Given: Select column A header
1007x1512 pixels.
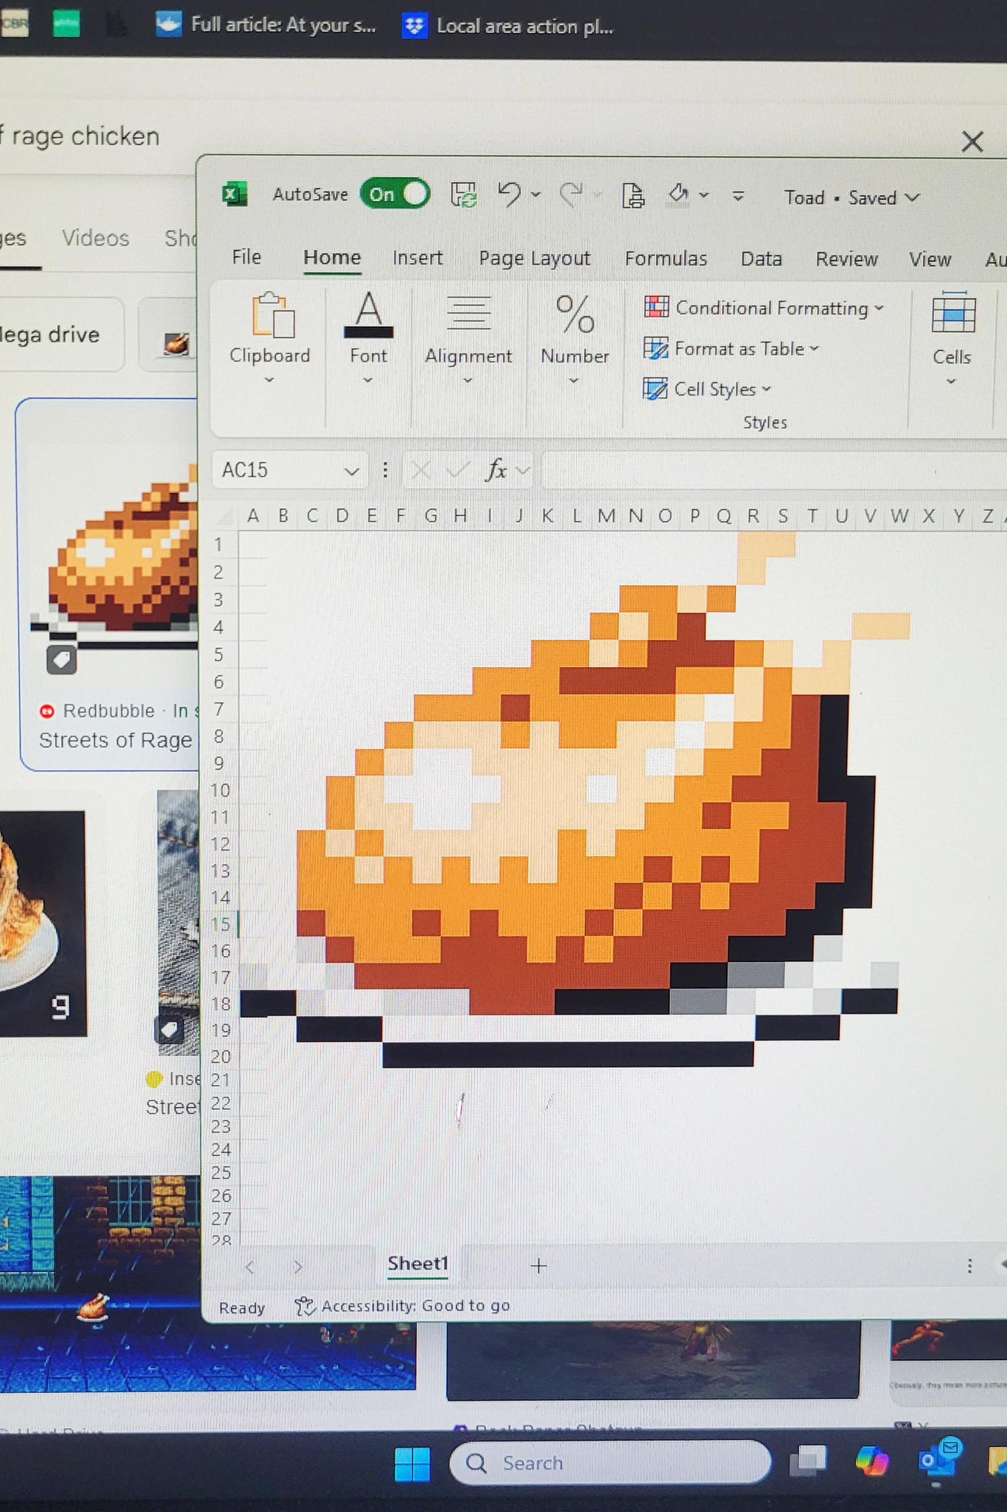Looking at the screenshot, I should tap(253, 515).
